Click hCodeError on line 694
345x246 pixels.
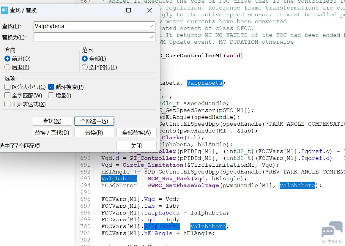tap(119, 185)
